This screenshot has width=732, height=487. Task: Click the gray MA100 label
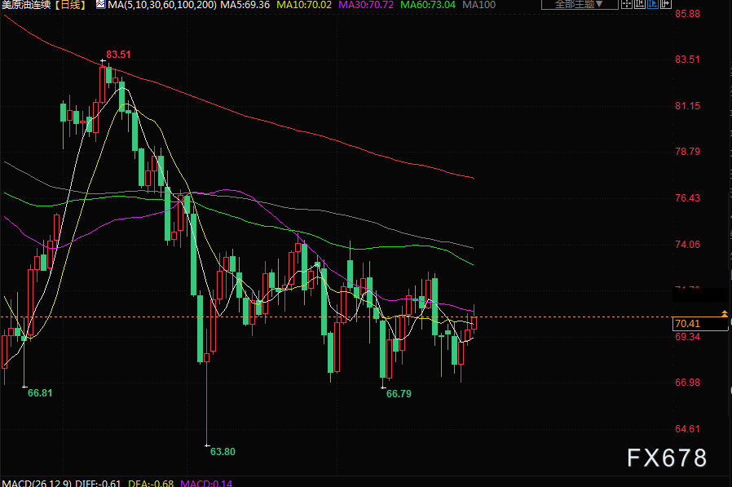480,5
